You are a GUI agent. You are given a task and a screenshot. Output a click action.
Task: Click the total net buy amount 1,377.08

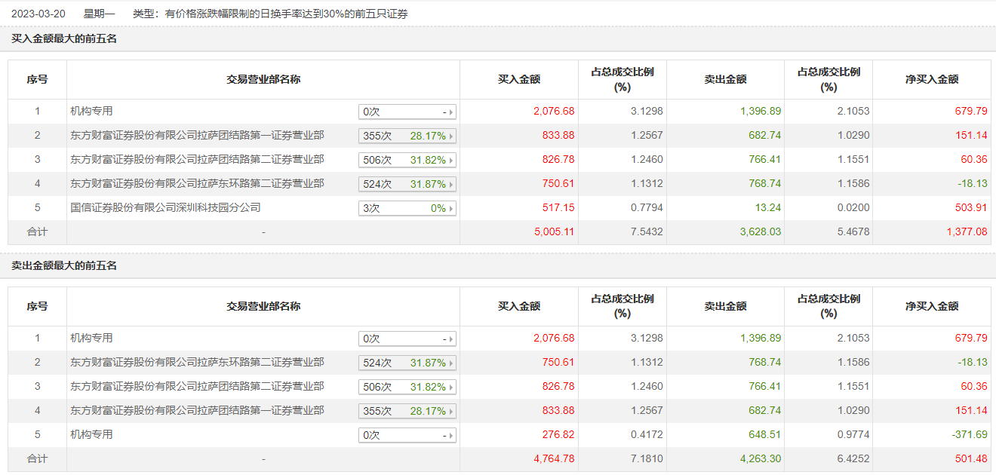(x=967, y=231)
